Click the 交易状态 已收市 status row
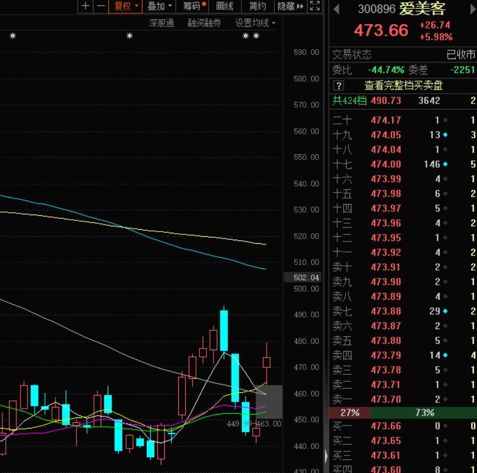 point(403,54)
